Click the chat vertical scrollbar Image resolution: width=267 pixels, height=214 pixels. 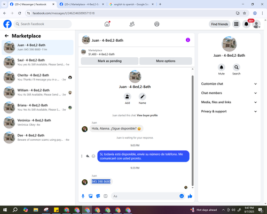[x=192, y=130]
